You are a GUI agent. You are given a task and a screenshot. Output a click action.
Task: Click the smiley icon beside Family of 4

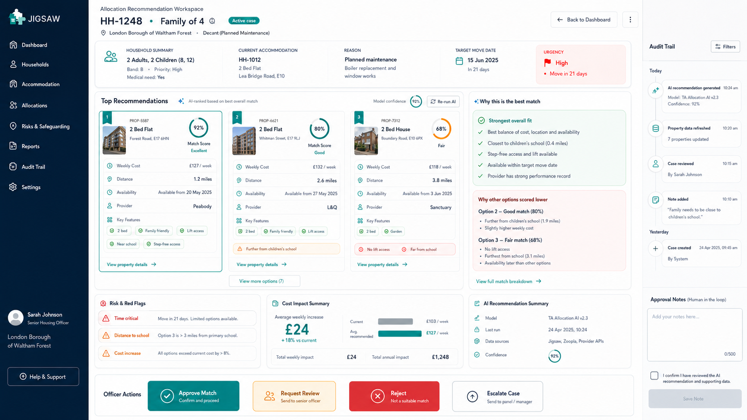pyautogui.click(x=212, y=21)
